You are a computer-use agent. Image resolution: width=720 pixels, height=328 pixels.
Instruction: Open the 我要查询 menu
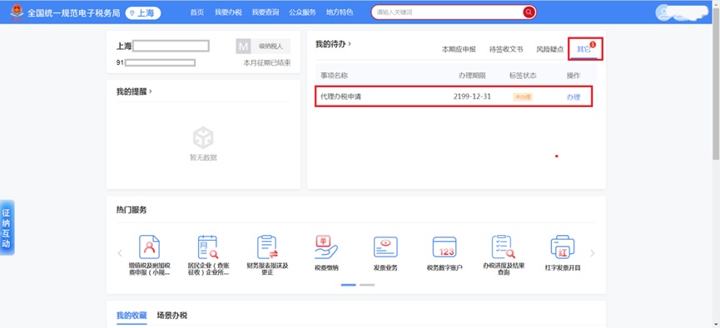pos(265,12)
